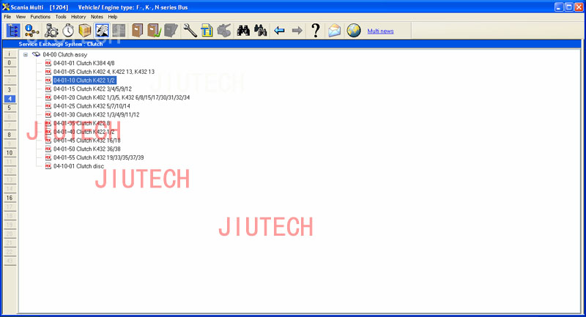Open help with the question mark icon
The width and height of the screenshot is (586, 317).
click(x=316, y=31)
